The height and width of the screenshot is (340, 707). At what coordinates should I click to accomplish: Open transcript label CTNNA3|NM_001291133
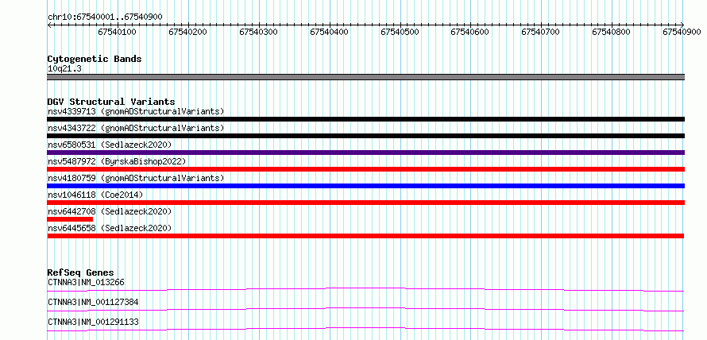click(93, 322)
